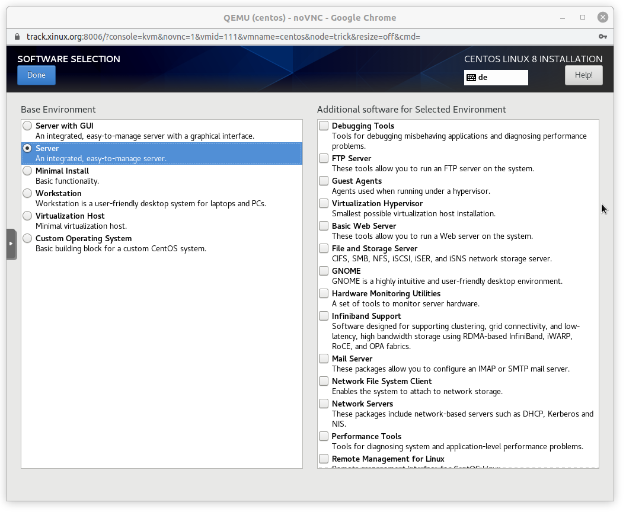The image size is (626, 512).
Task: Click the keyboard layout icon
Action: [x=471, y=78]
